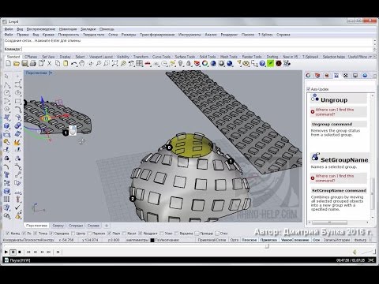Toggle the Конец osnap checkbox
This screenshot has width=379, height=284.
click(8, 234)
